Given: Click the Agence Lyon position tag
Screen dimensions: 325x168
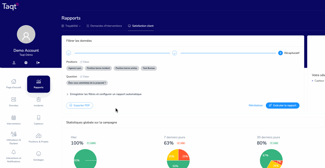Looking at the screenshot, I should point(75,68).
